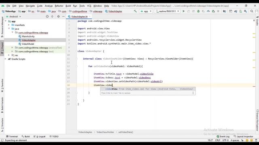Click the more options dots in completion popup

(x=193, y=93)
